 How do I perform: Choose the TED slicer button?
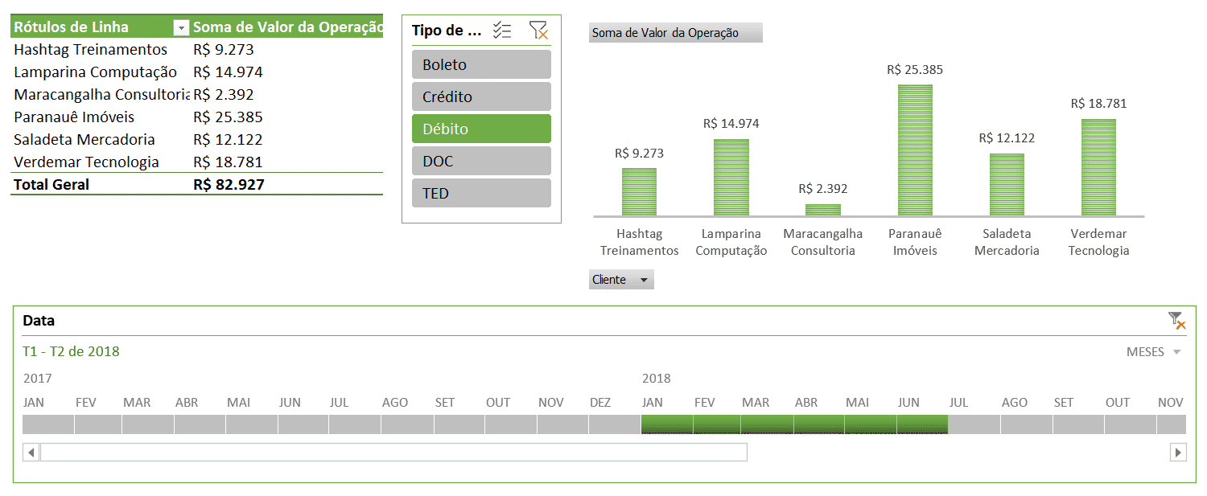[481, 193]
